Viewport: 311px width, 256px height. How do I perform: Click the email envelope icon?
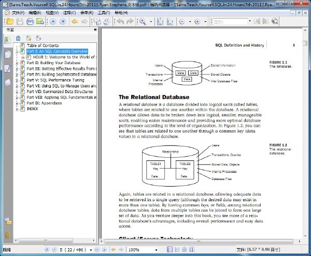(40, 21)
